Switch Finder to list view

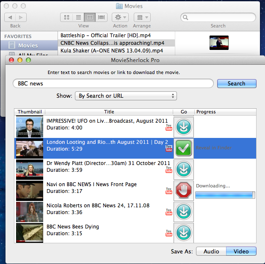[x=78, y=17]
